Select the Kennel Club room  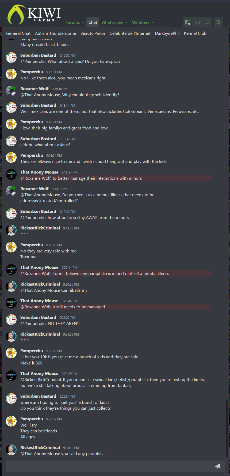coord(195,33)
